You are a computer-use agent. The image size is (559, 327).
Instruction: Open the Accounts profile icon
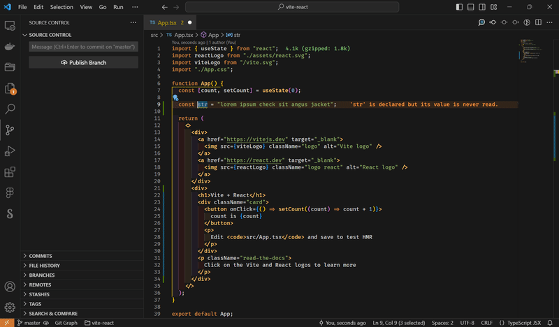10,287
